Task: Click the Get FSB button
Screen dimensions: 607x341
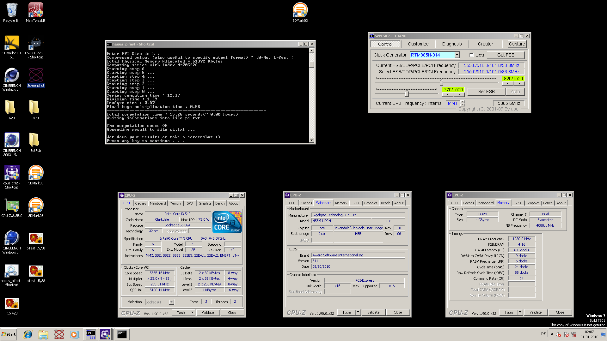Action: coord(506,55)
